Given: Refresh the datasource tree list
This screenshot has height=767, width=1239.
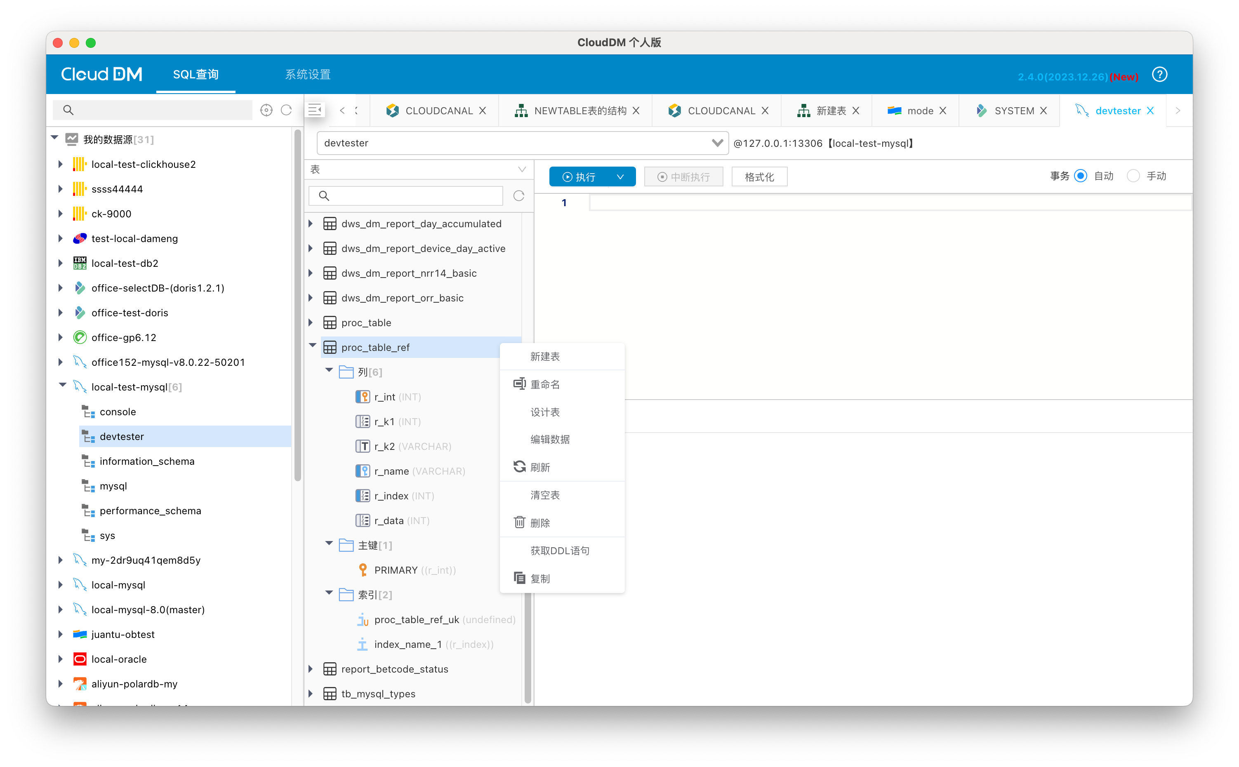Looking at the screenshot, I should point(287,110).
